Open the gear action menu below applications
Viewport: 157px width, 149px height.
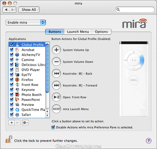tap(25, 123)
